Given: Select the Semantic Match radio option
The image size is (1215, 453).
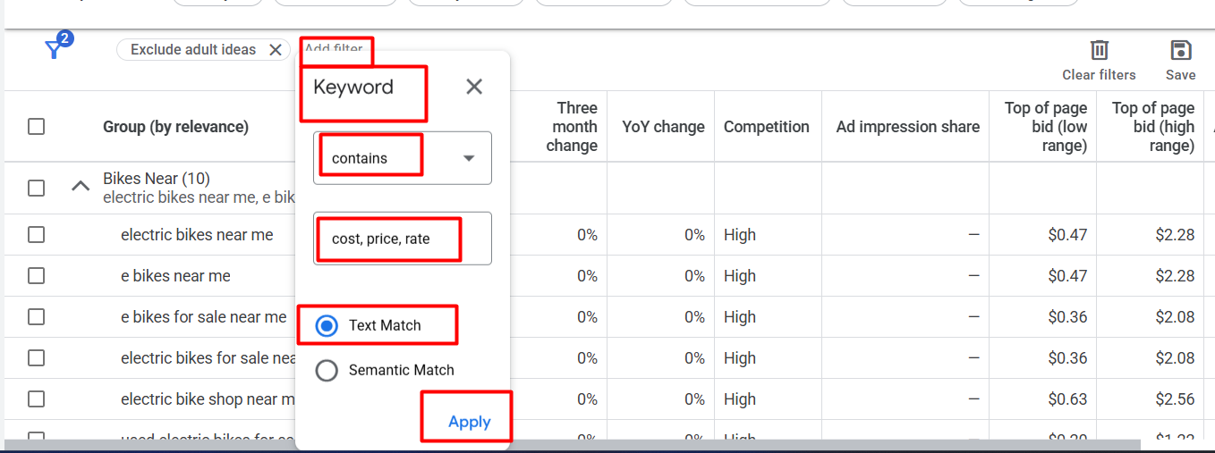Looking at the screenshot, I should point(327,370).
